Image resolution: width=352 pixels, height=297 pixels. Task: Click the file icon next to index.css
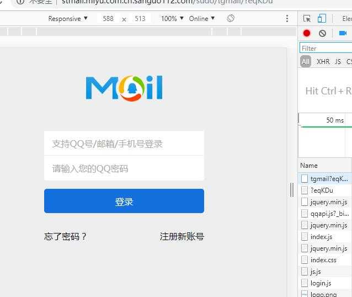(x=305, y=259)
